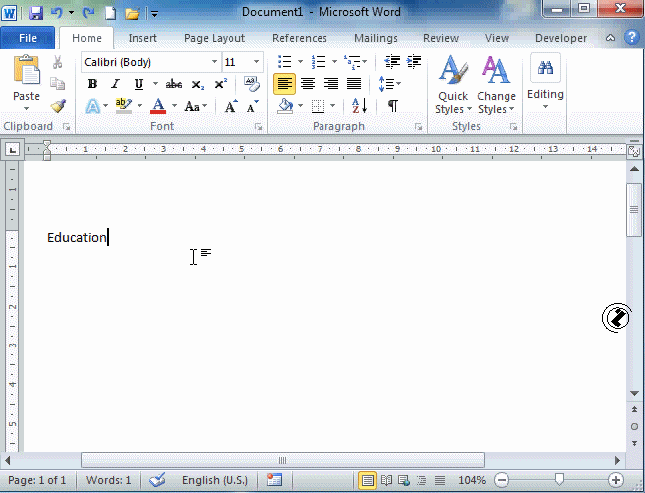This screenshot has height=493, width=645.
Task: Click the Quick Styles button
Action: pos(452,84)
